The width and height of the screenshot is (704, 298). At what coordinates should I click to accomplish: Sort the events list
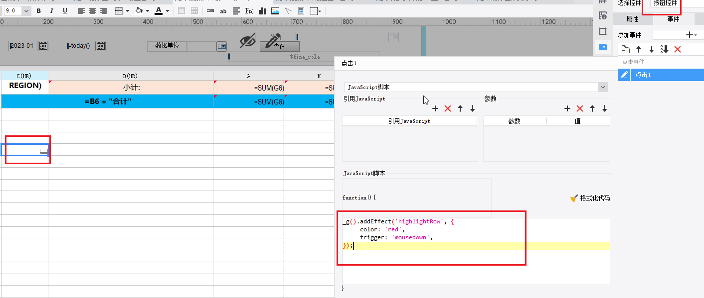(x=664, y=49)
